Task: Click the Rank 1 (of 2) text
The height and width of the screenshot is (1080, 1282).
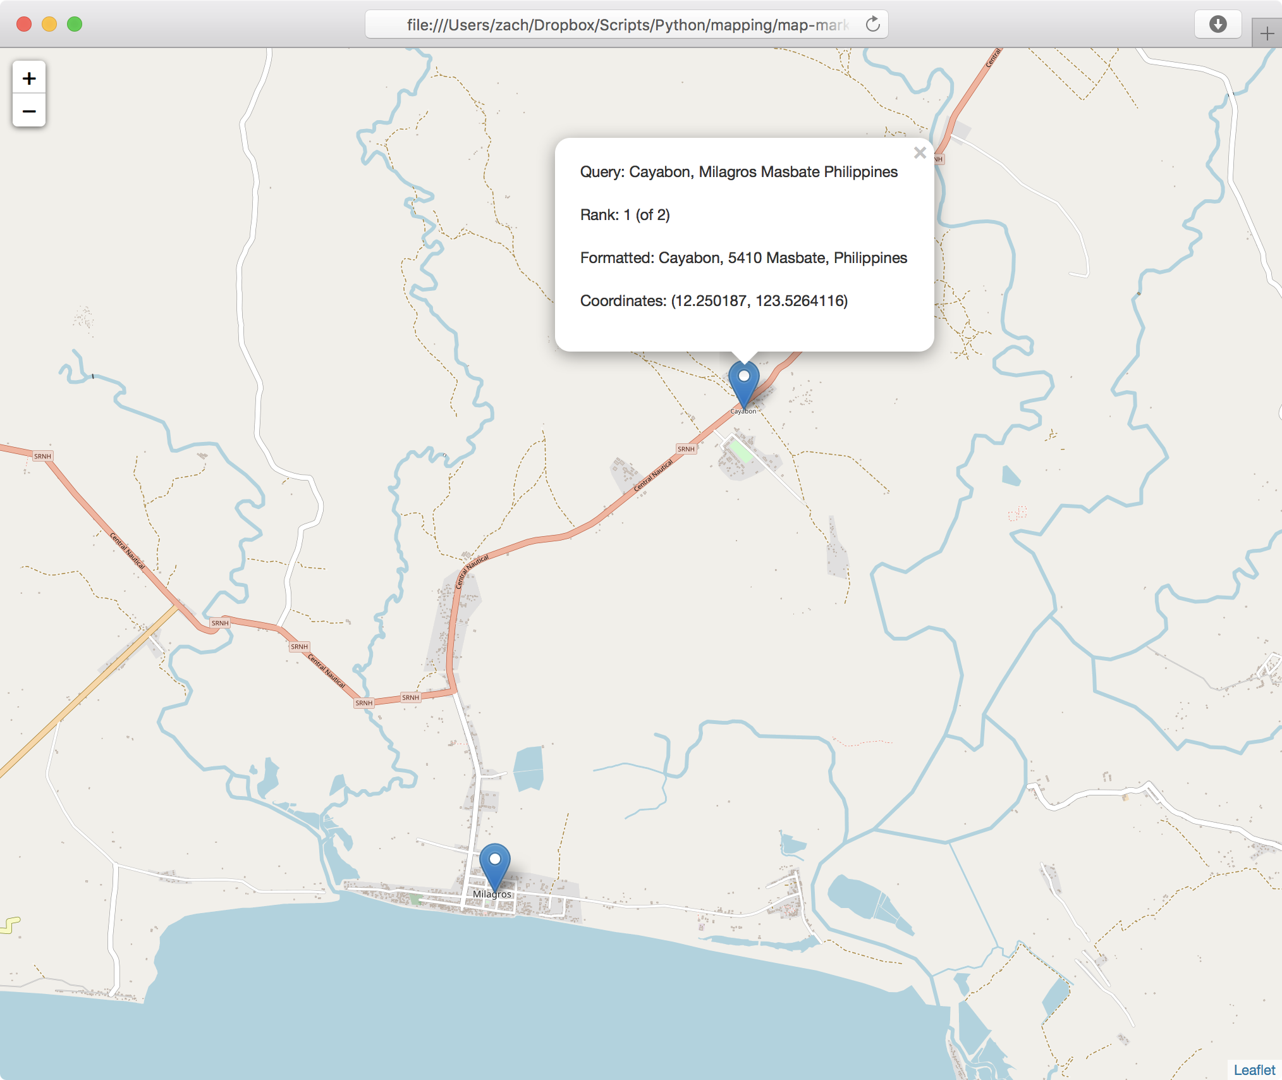Action: (625, 215)
